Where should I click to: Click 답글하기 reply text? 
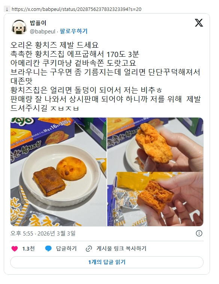click(66, 249)
